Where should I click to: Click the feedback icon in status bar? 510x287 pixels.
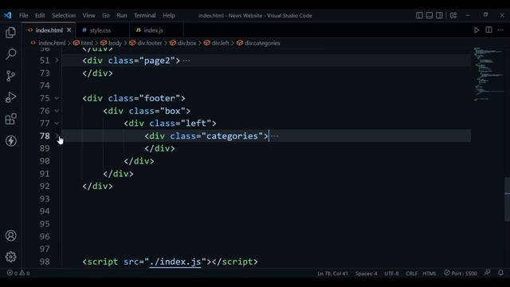coord(487,273)
